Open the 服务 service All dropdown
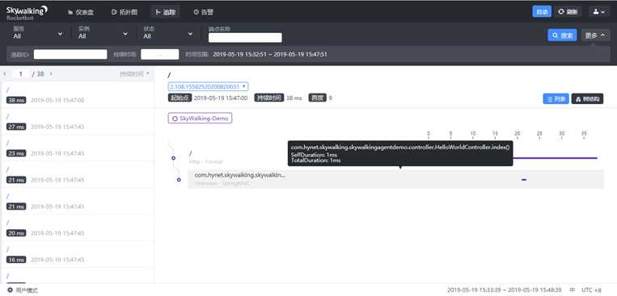Screen dimensions: 617x296 [x=38, y=33]
